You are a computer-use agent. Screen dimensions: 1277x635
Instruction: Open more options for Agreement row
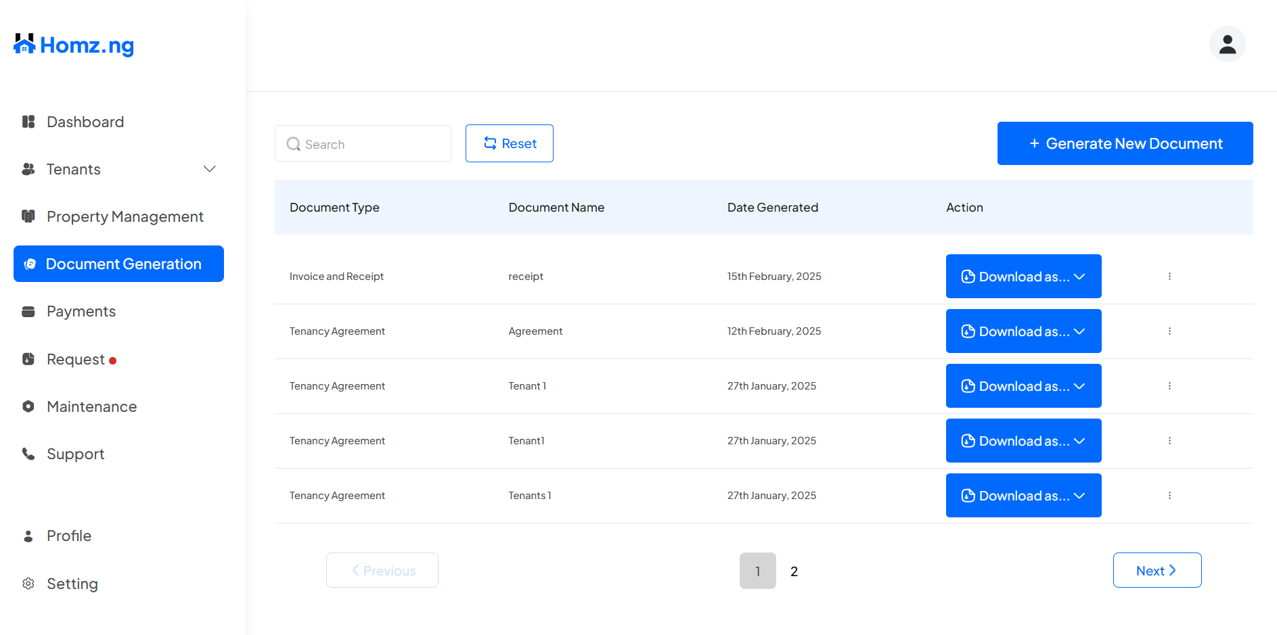pyautogui.click(x=1169, y=331)
